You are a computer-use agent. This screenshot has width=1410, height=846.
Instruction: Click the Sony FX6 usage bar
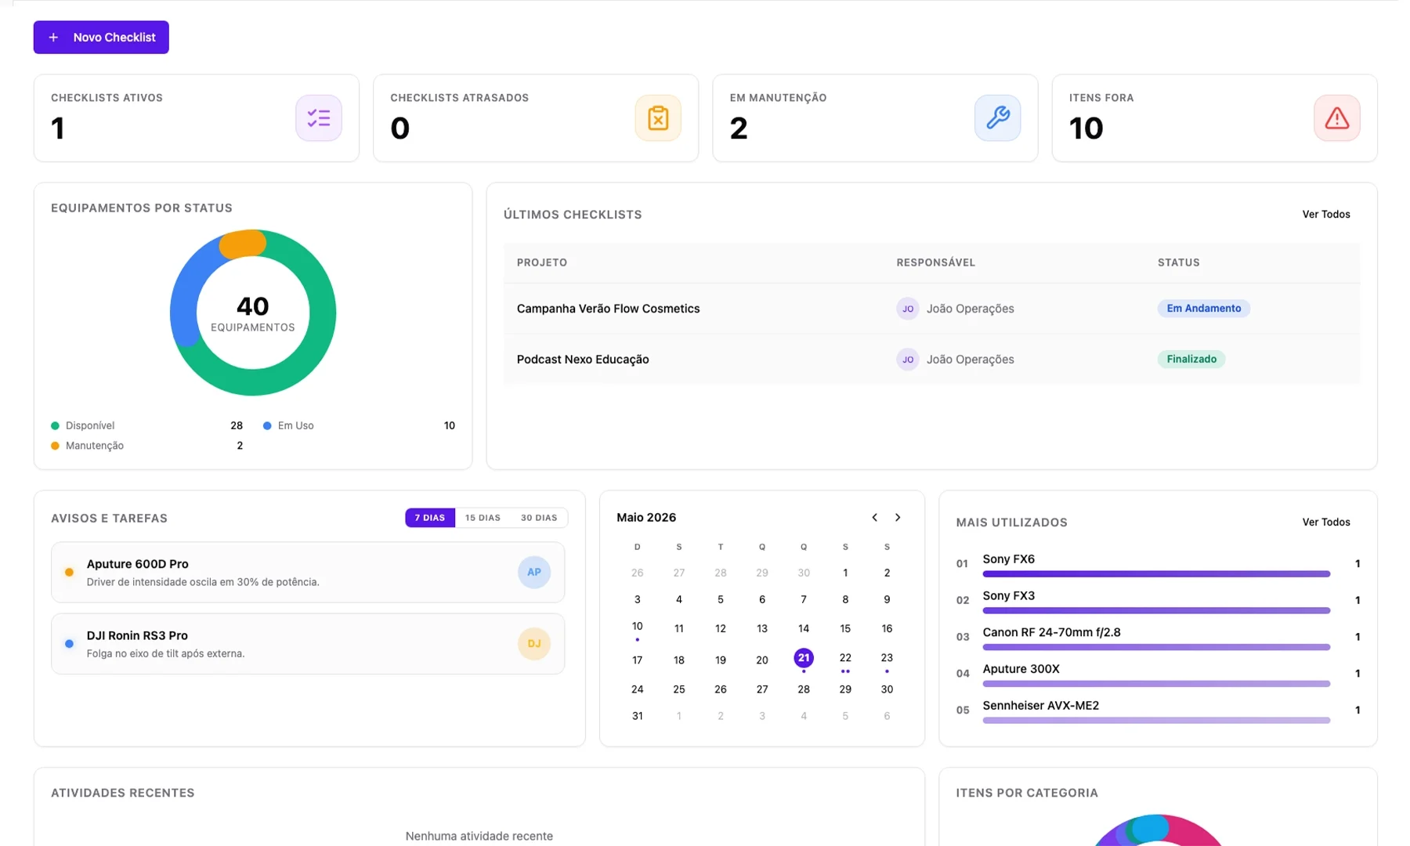[x=1156, y=574]
